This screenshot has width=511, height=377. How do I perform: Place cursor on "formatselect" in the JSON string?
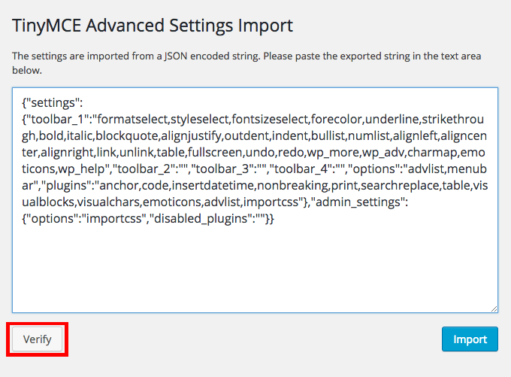click(x=132, y=119)
